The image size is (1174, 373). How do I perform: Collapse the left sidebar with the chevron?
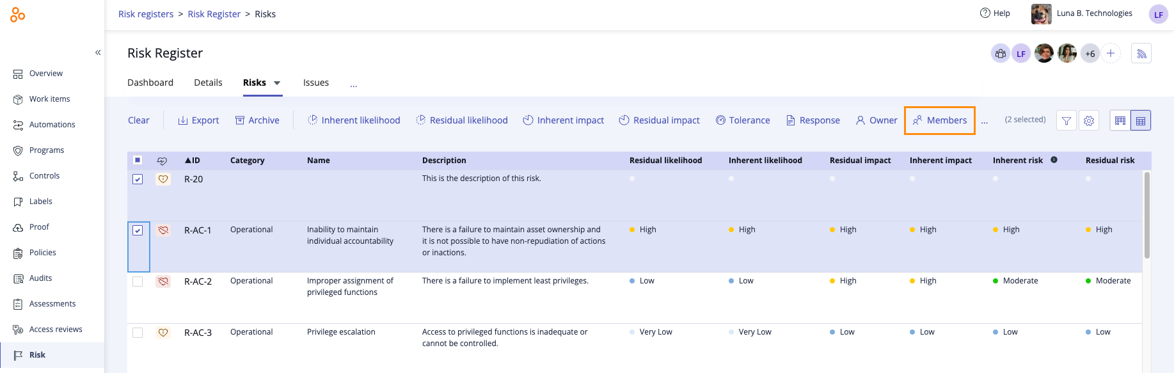pos(98,52)
